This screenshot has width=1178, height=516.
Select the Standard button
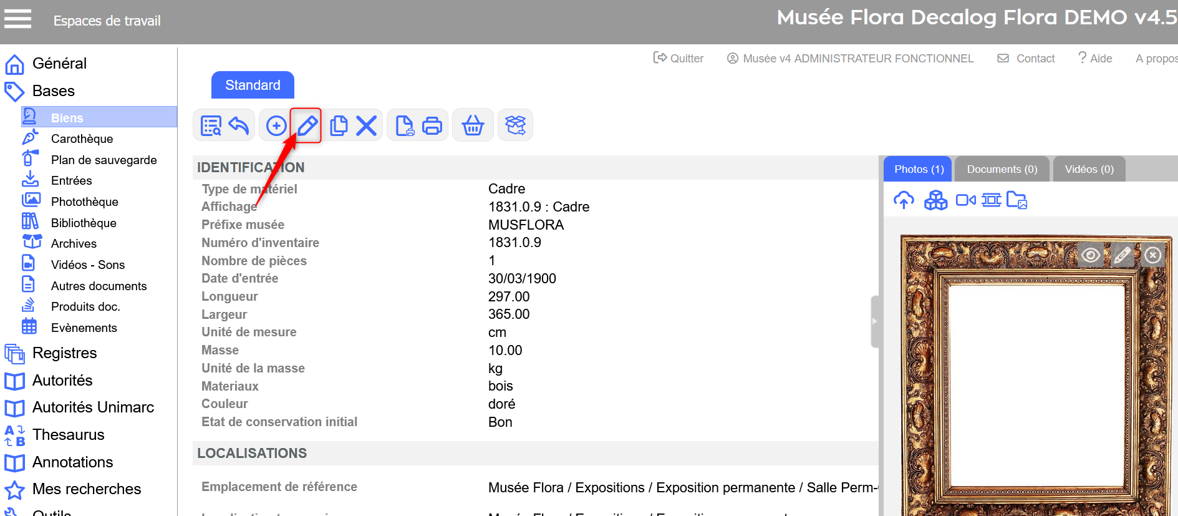pos(253,85)
